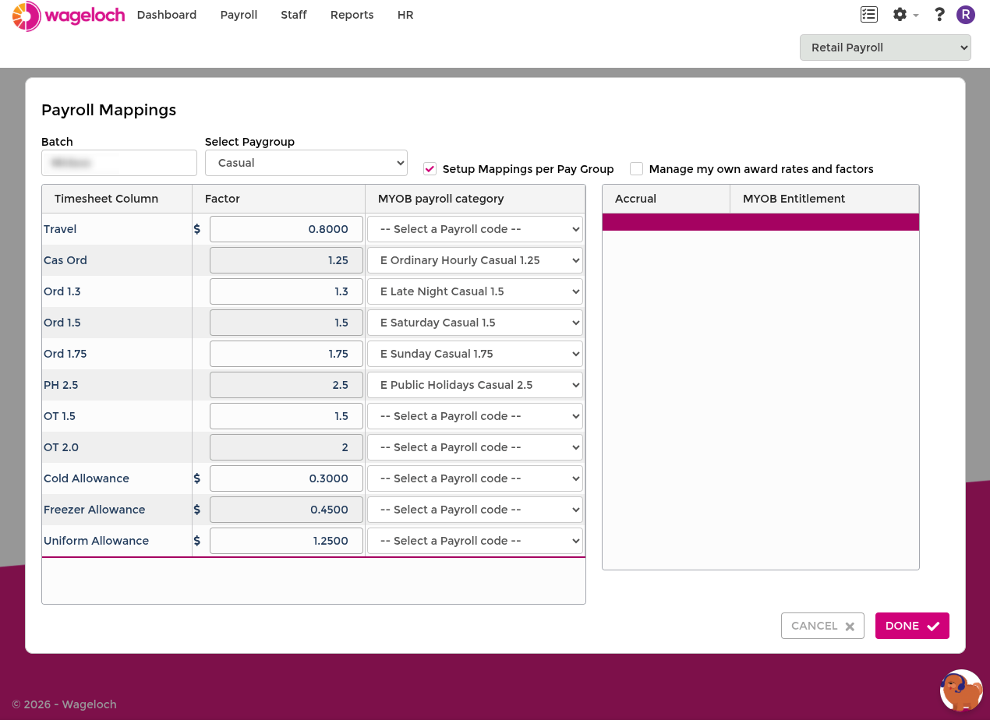Toggle Setup Mappings per Pay Group

[x=430, y=169]
